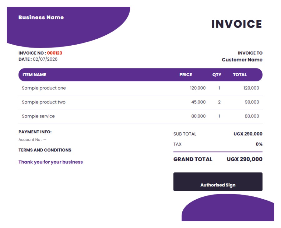Click the TAX label
Viewport: 281px width, 228px height.
177,144
